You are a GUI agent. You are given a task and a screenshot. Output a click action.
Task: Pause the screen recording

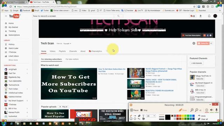tap(134, 110)
